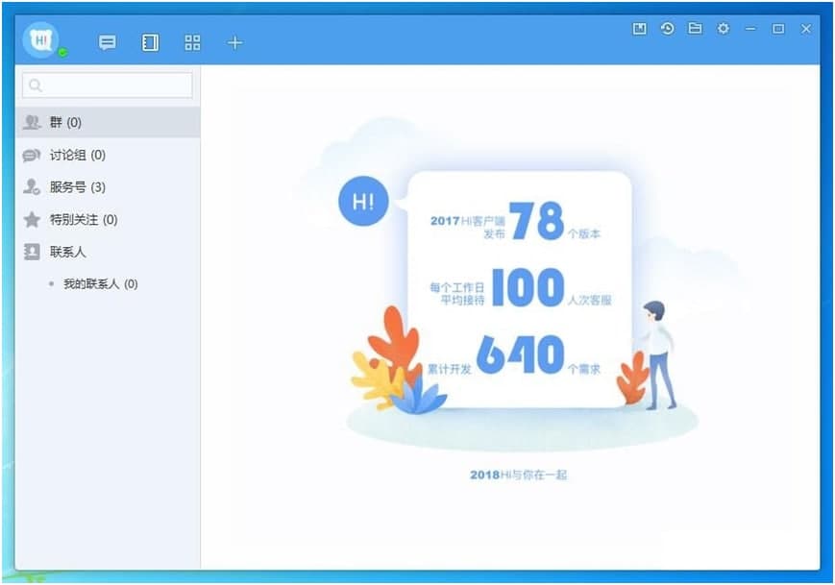Open the contacts book tab

click(x=150, y=42)
